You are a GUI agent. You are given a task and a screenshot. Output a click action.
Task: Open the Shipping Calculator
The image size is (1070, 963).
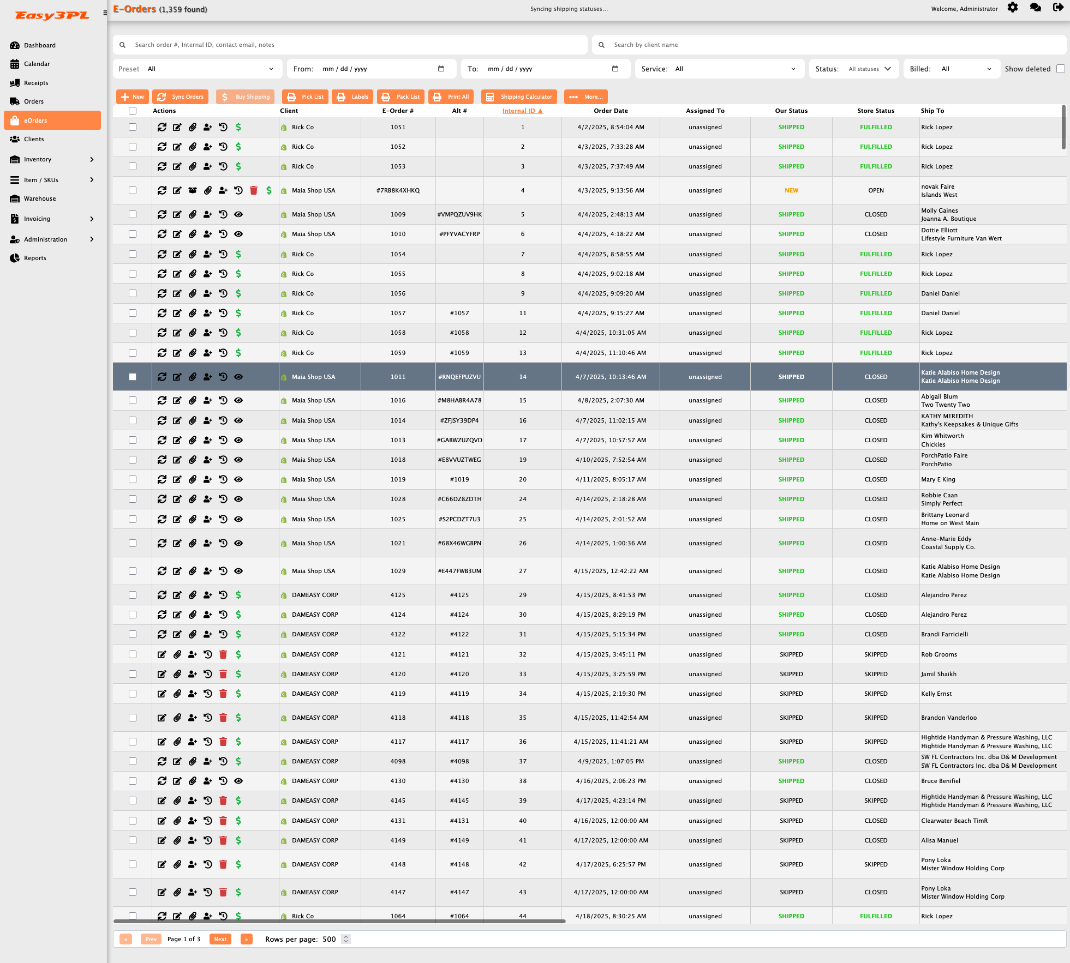tap(518, 97)
